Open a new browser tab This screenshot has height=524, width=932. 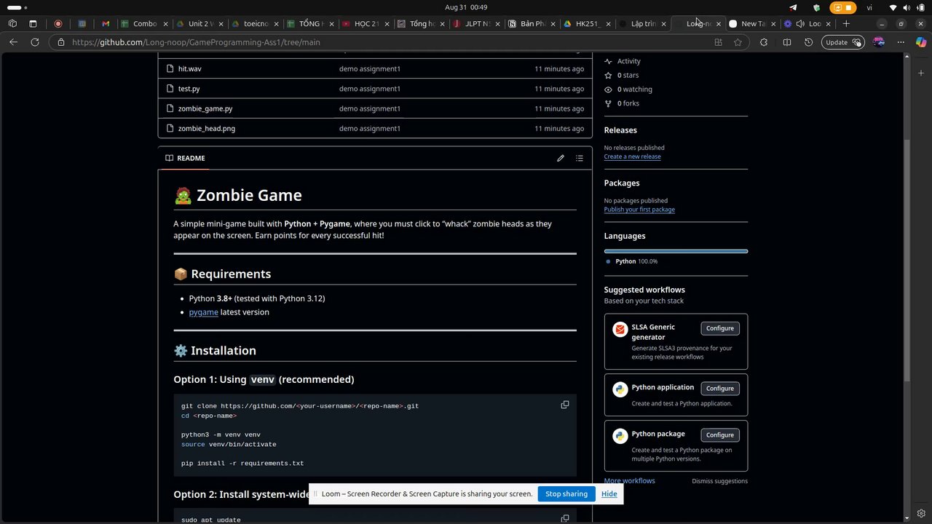(x=846, y=23)
